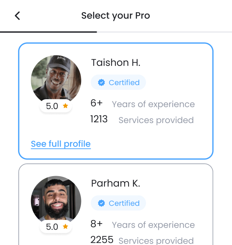Click the orange star on Parham's rating
Image resolution: width=232 pixels, height=245 pixels.
[66, 226]
